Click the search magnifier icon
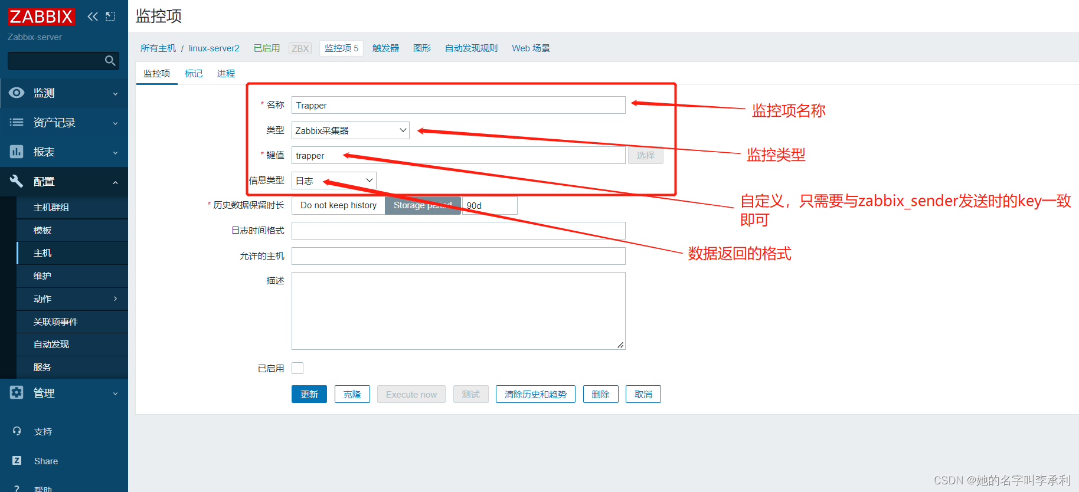 point(110,61)
